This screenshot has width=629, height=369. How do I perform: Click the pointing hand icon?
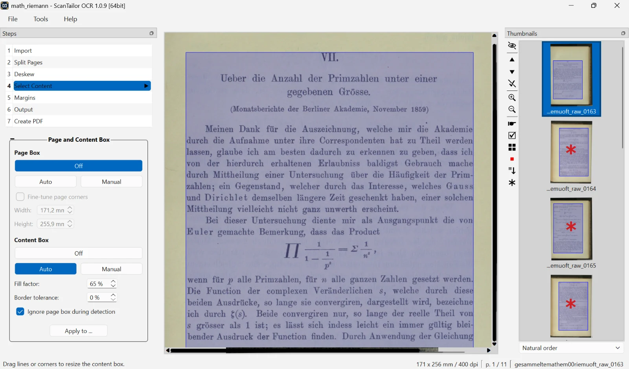[x=512, y=124]
